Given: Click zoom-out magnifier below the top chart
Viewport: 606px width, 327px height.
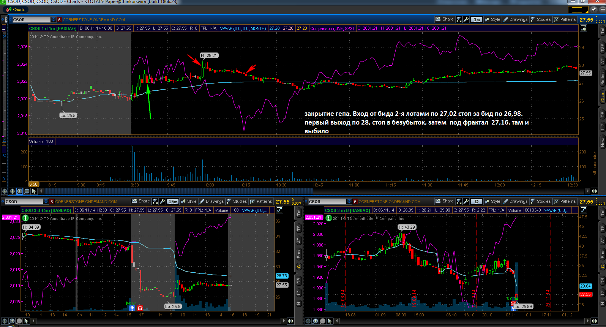Looking at the screenshot, I should pyautogui.click(x=27, y=191).
